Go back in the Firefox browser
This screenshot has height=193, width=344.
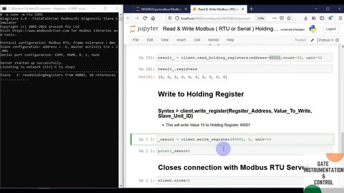click(128, 18)
